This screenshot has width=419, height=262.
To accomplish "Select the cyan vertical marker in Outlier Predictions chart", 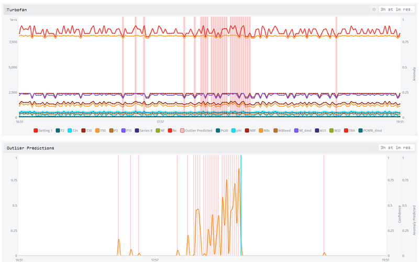I will [241, 205].
